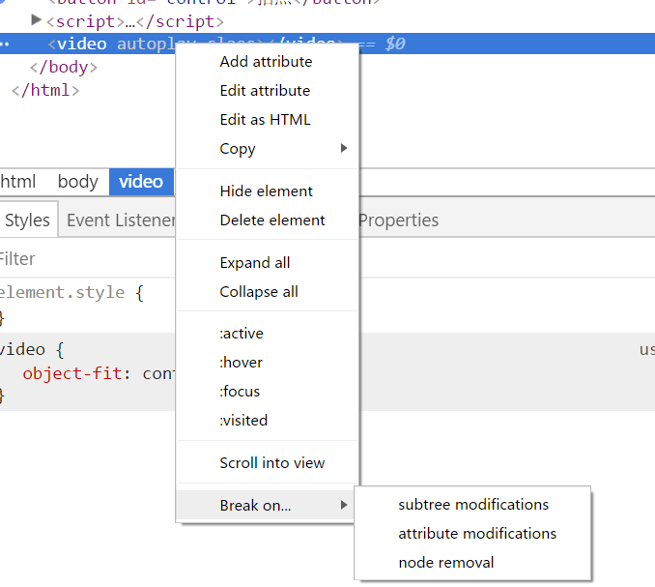This screenshot has height=587, width=655.
Task: Choose Delete element option
Action: click(272, 220)
